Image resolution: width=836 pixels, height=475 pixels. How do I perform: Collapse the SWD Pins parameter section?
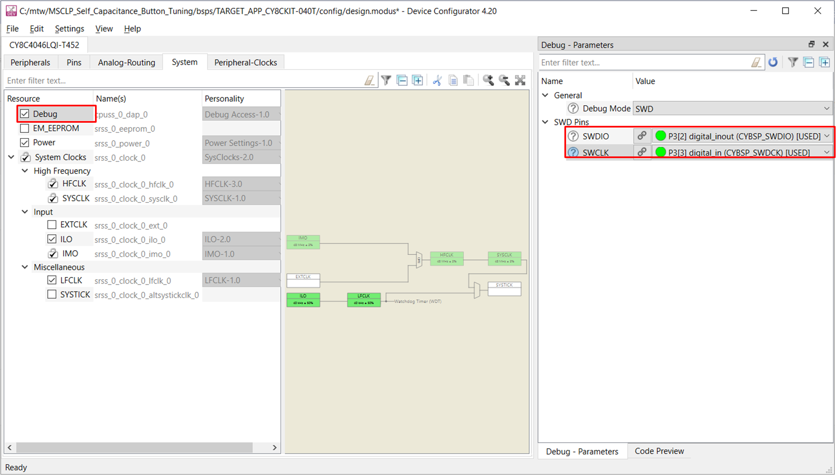tap(546, 122)
